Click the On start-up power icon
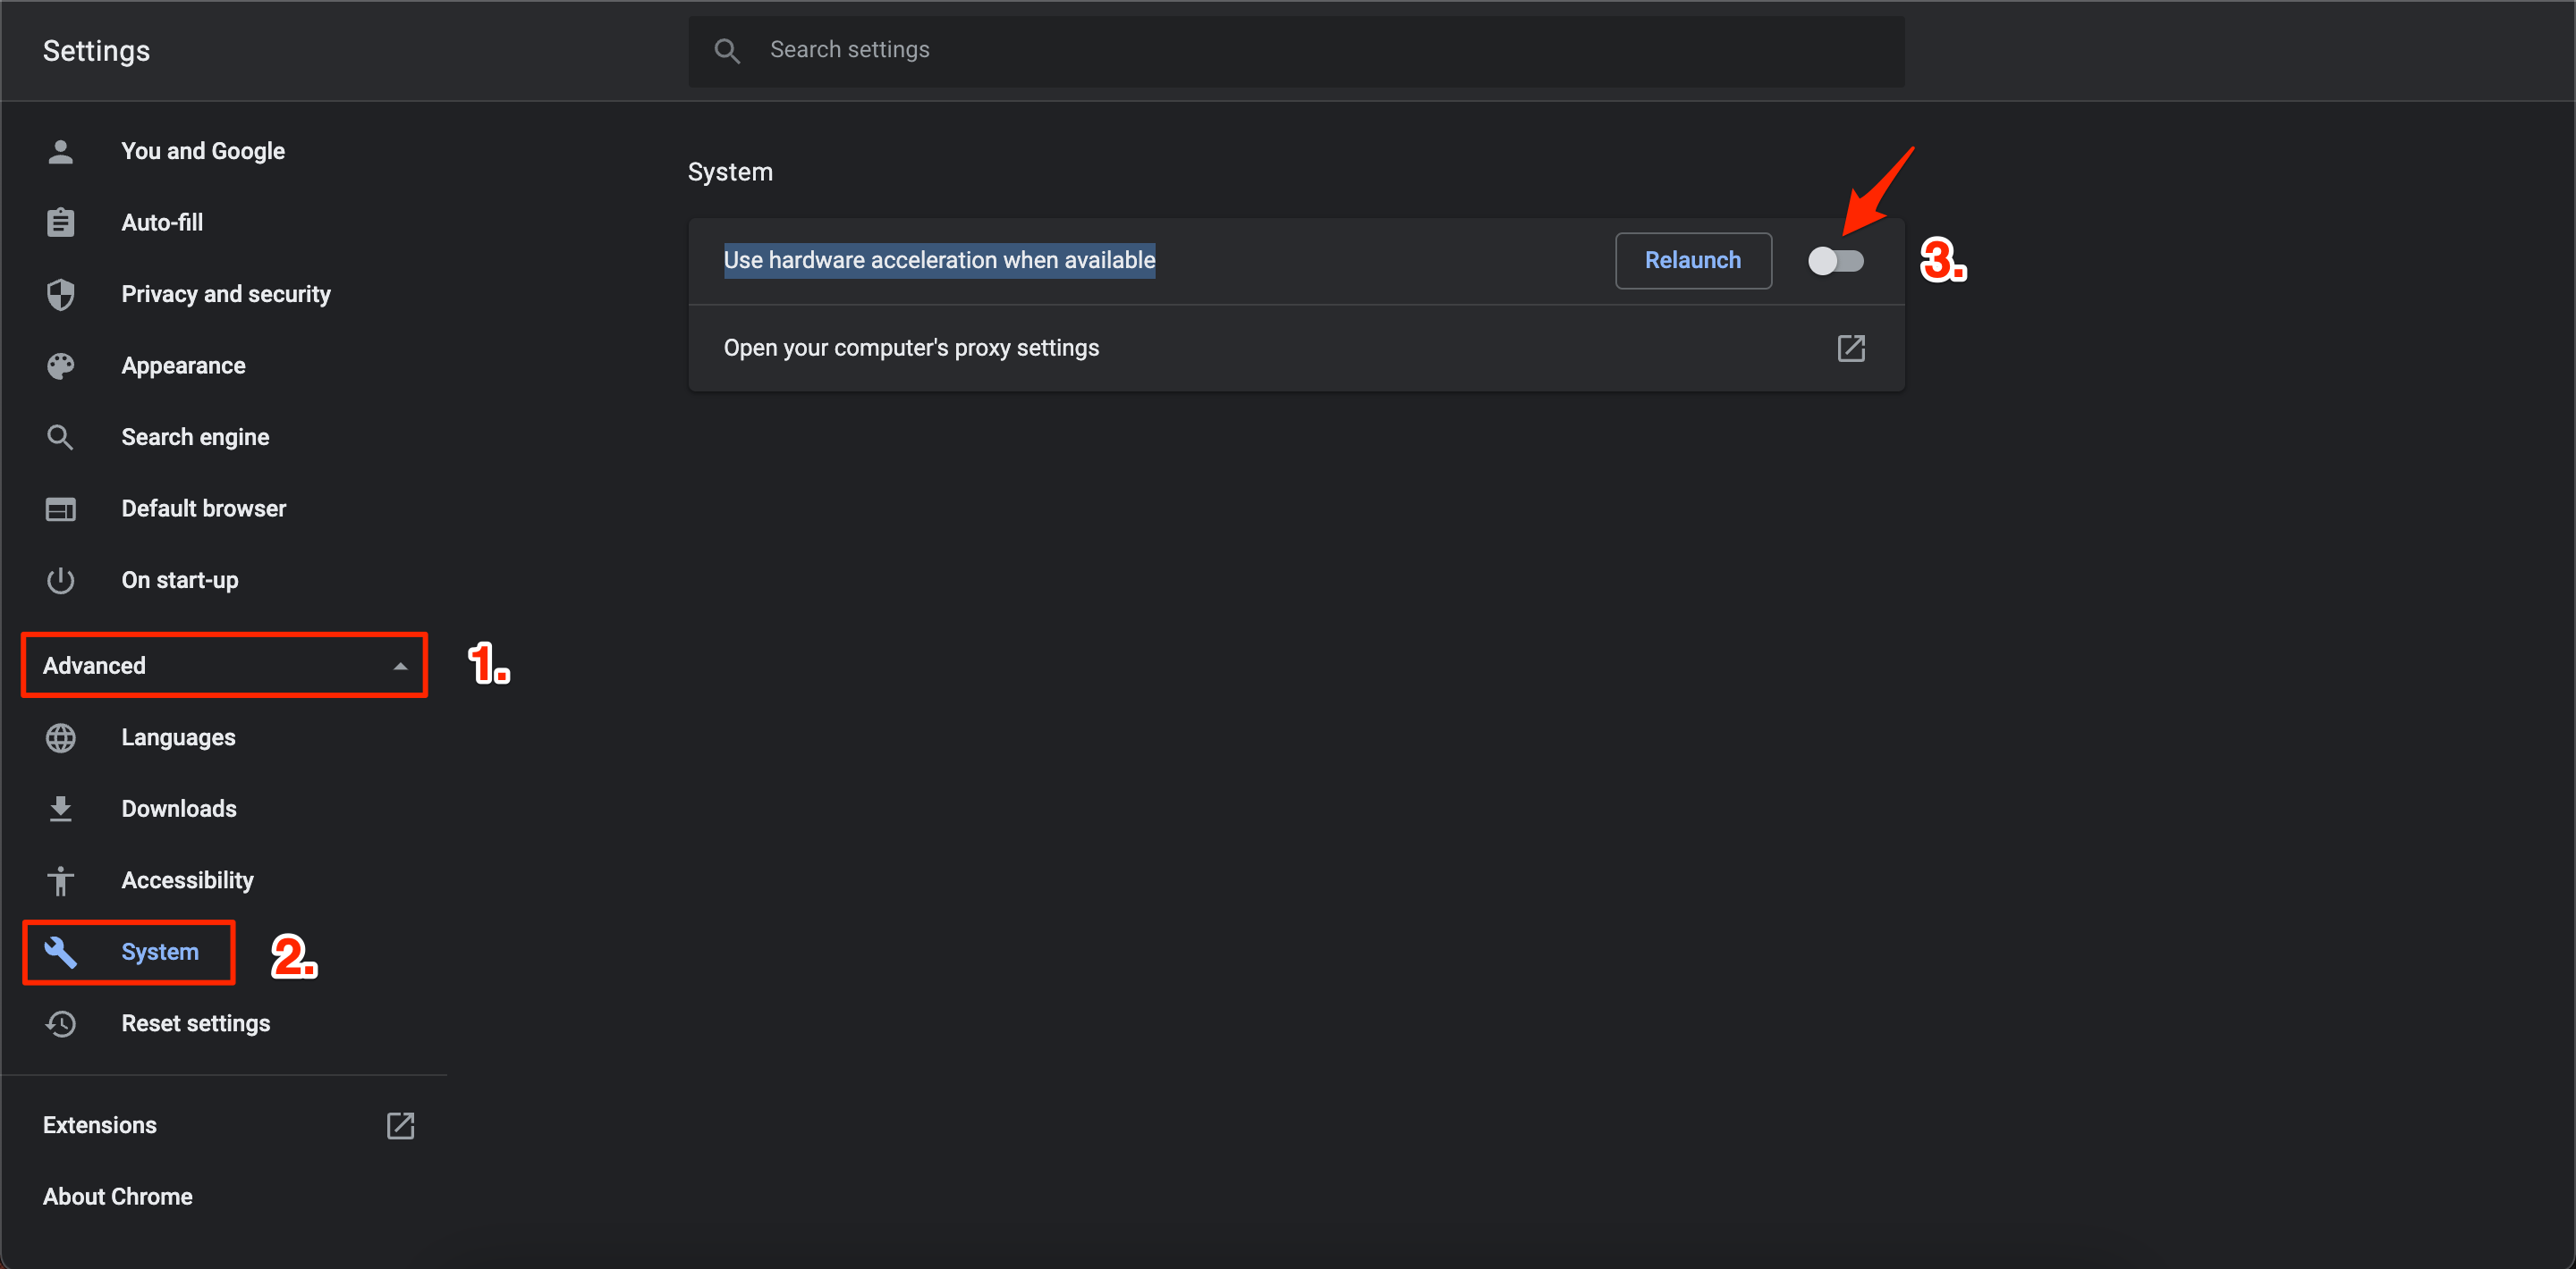Screen dimensions: 2576x1269 61,579
